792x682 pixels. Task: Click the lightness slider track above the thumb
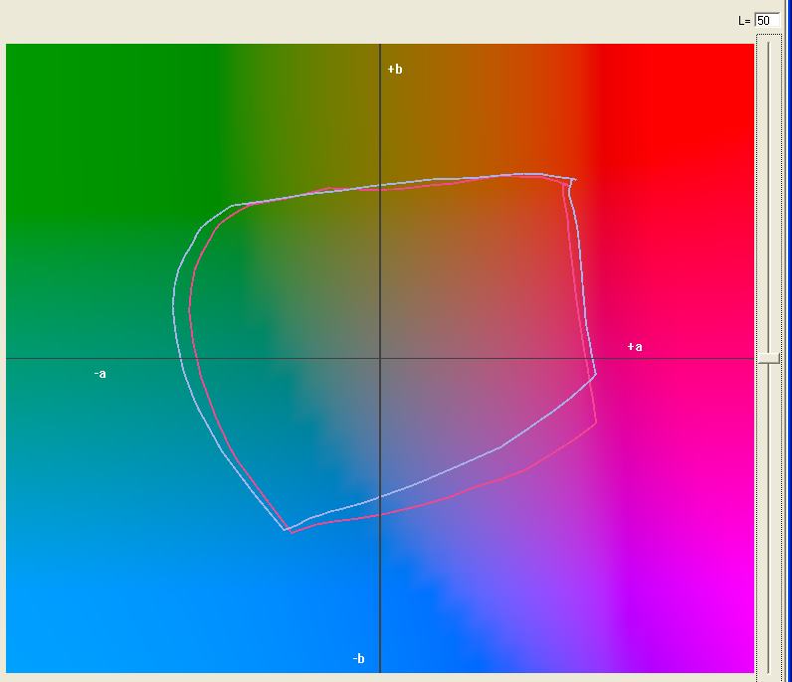[x=768, y=199]
